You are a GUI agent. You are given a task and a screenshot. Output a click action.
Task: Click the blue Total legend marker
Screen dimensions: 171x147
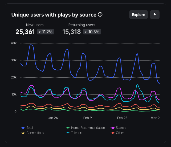tap(23, 128)
